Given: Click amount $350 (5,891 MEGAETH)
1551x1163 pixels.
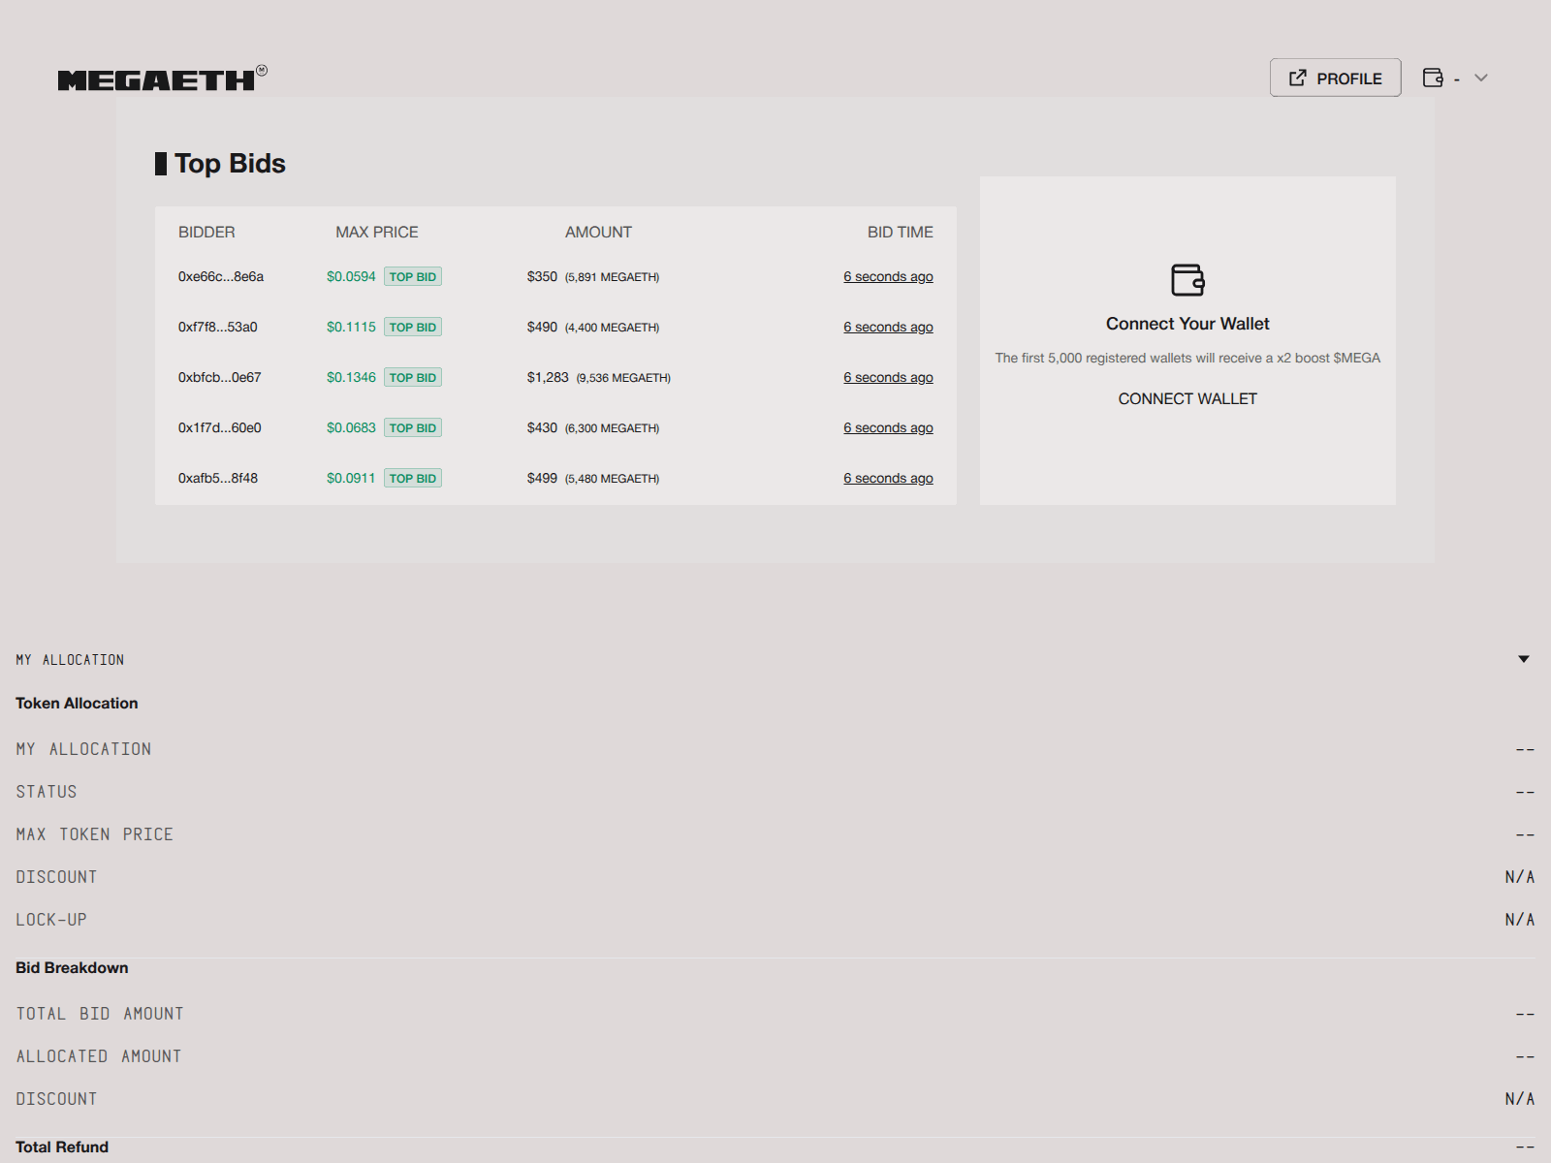Looking at the screenshot, I should (x=593, y=276).
